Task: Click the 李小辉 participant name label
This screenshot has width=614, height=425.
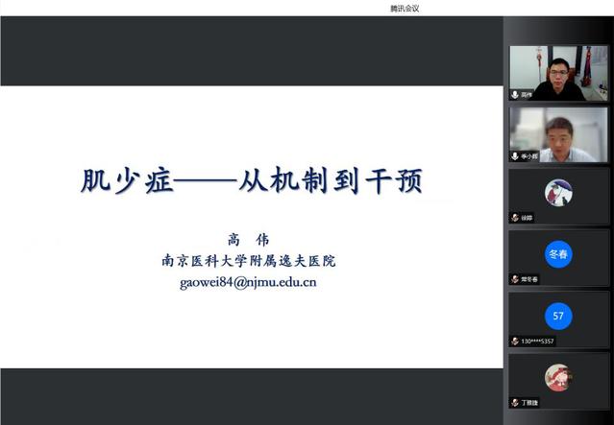Action: tap(529, 155)
